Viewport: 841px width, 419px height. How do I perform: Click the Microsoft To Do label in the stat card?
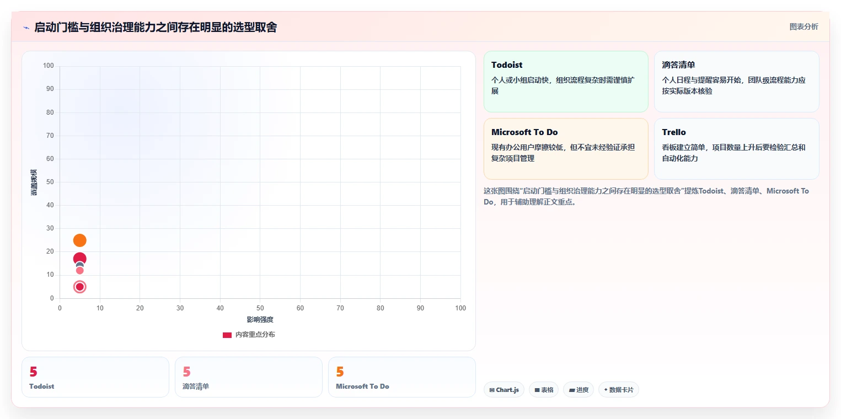[362, 386]
